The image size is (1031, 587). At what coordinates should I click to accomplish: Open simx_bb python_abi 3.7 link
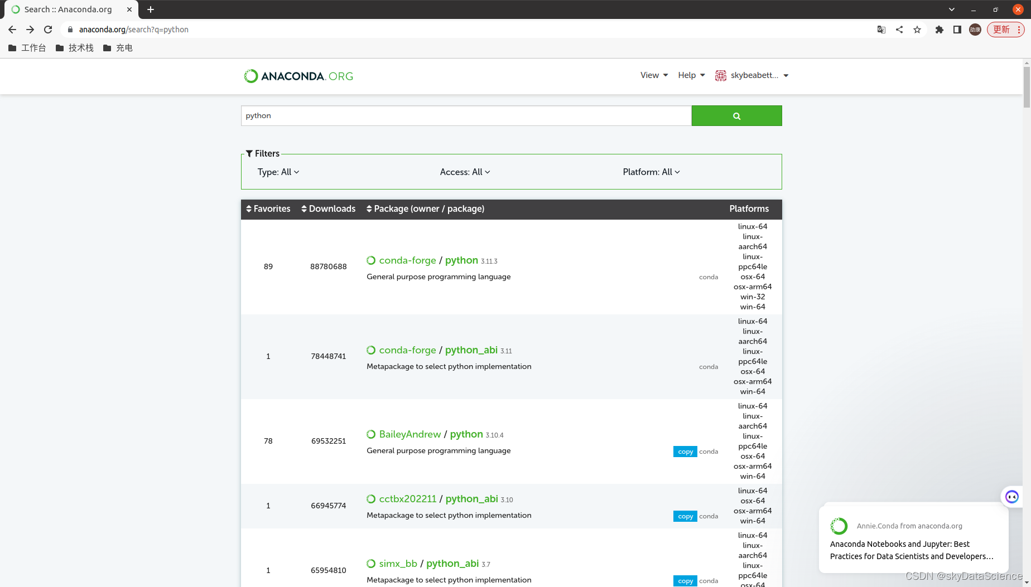coord(452,564)
